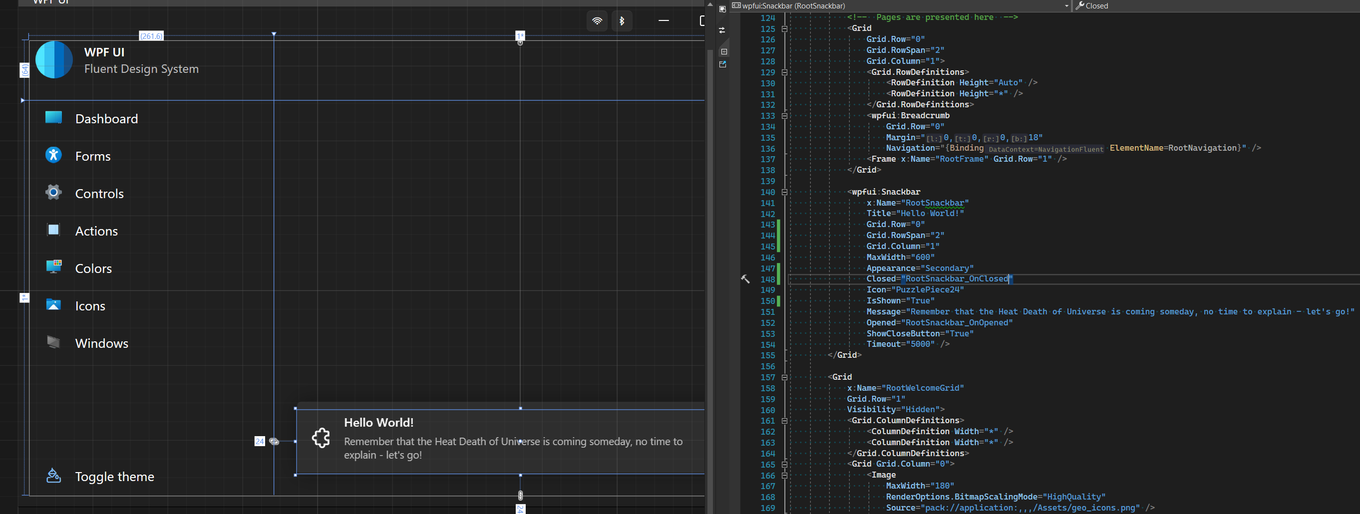Open Controls via its gear-like sidebar icon
Viewport: 1360px width, 514px height.
coord(53,193)
